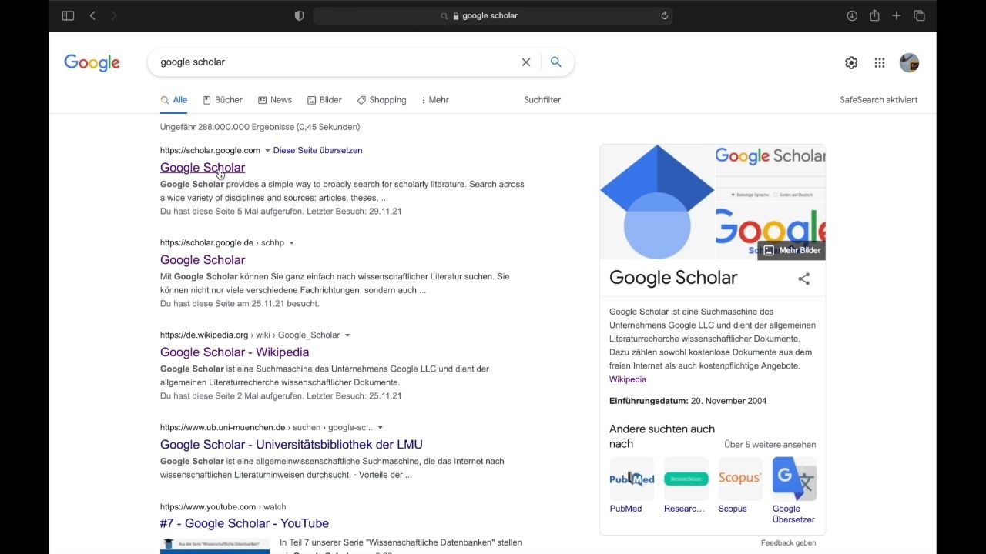Reload the page with the refresh icon
This screenshot has height=554, width=986.
tap(664, 15)
